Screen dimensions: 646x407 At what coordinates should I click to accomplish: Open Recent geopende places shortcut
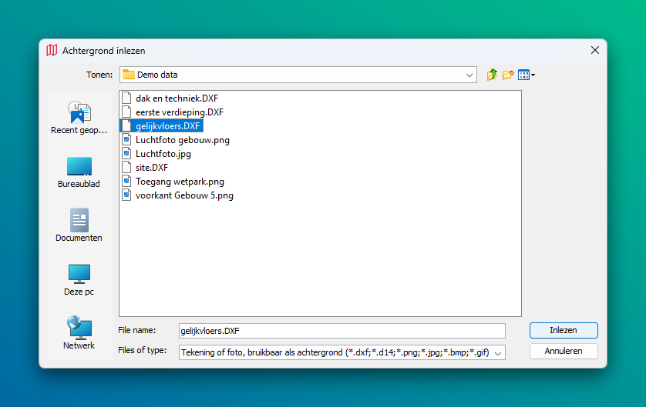[79, 118]
